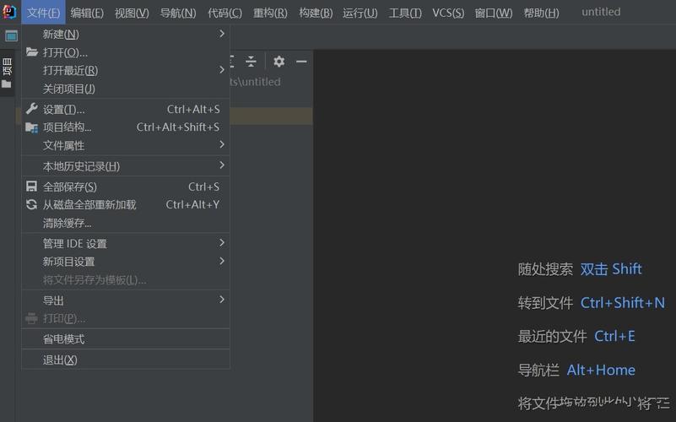Click the printer icon beside 打印(P)...
The width and height of the screenshot is (676, 422).
coord(32,318)
